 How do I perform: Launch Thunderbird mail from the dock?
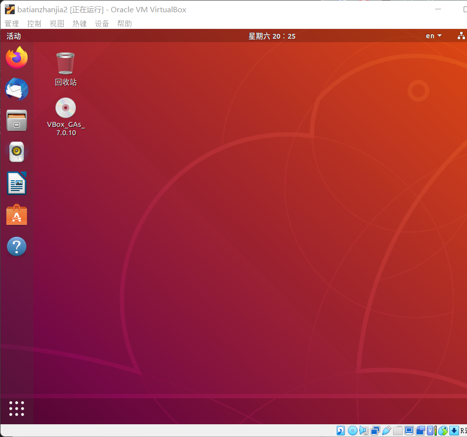click(17, 89)
